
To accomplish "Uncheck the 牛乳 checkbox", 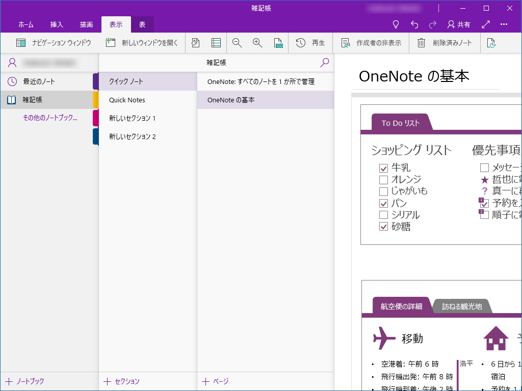I will coord(383,168).
